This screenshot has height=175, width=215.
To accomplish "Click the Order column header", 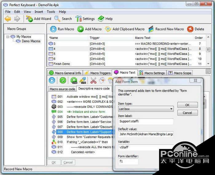I will click(199, 38).
